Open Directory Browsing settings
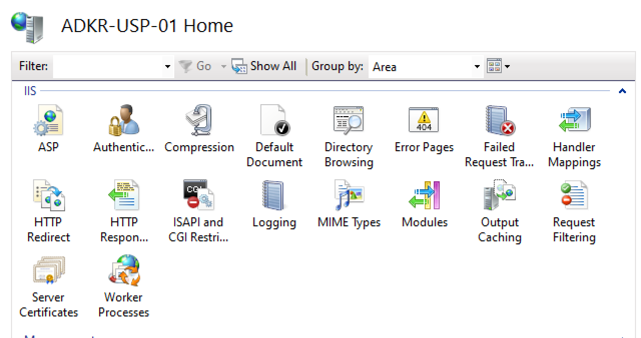Screen dimensions: 641x338 (x=349, y=121)
